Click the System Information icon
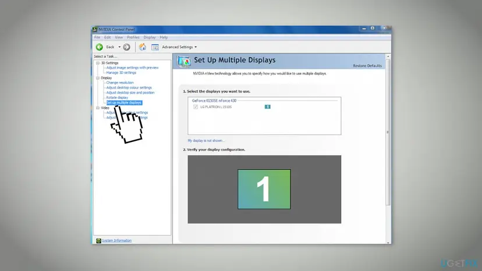The image size is (482, 271). [98, 241]
